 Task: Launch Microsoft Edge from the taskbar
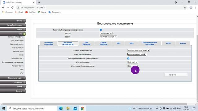tap(61, 108)
